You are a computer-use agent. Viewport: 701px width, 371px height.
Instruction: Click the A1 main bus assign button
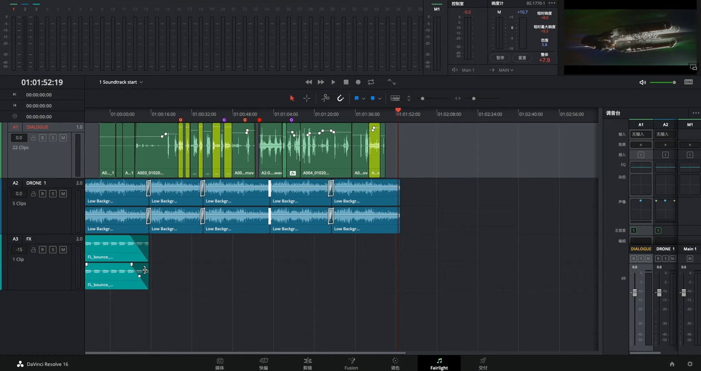click(634, 231)
